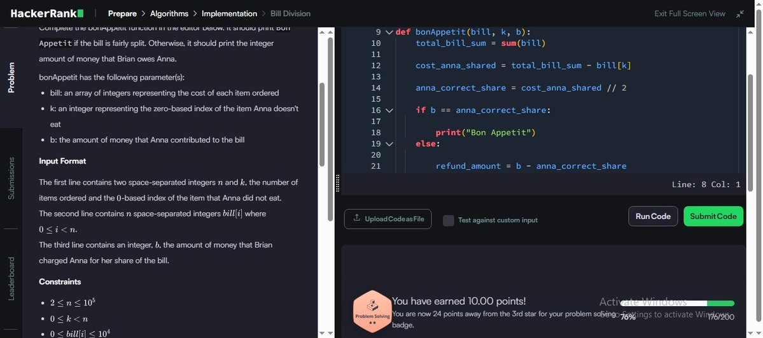The height and width of the screenshot is (338, 763).
Task: Collapse the def bonAppetit fold arrow on line 9
Action: point(389,32)
